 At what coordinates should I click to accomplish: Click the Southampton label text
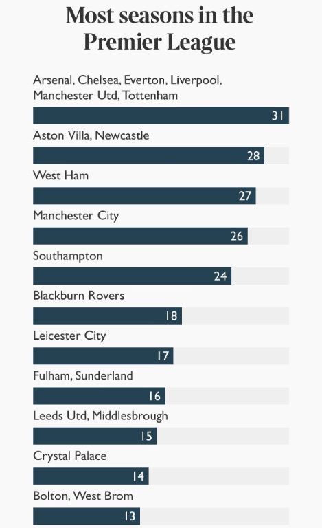68,256
